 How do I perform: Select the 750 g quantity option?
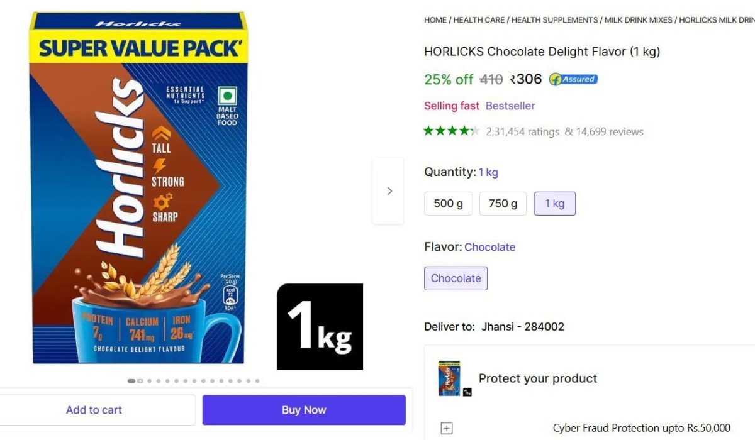click(503, 204)
